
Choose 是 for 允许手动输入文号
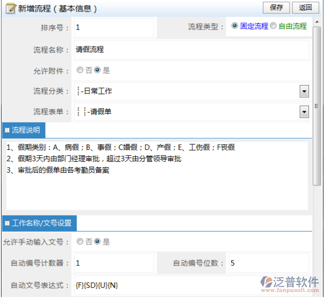pyautogui.click(x=97, y=241)
